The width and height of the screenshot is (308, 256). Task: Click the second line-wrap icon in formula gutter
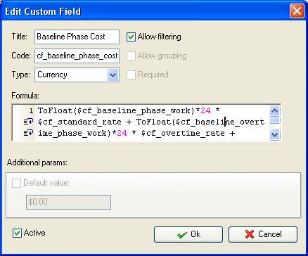tap(28, 133)
